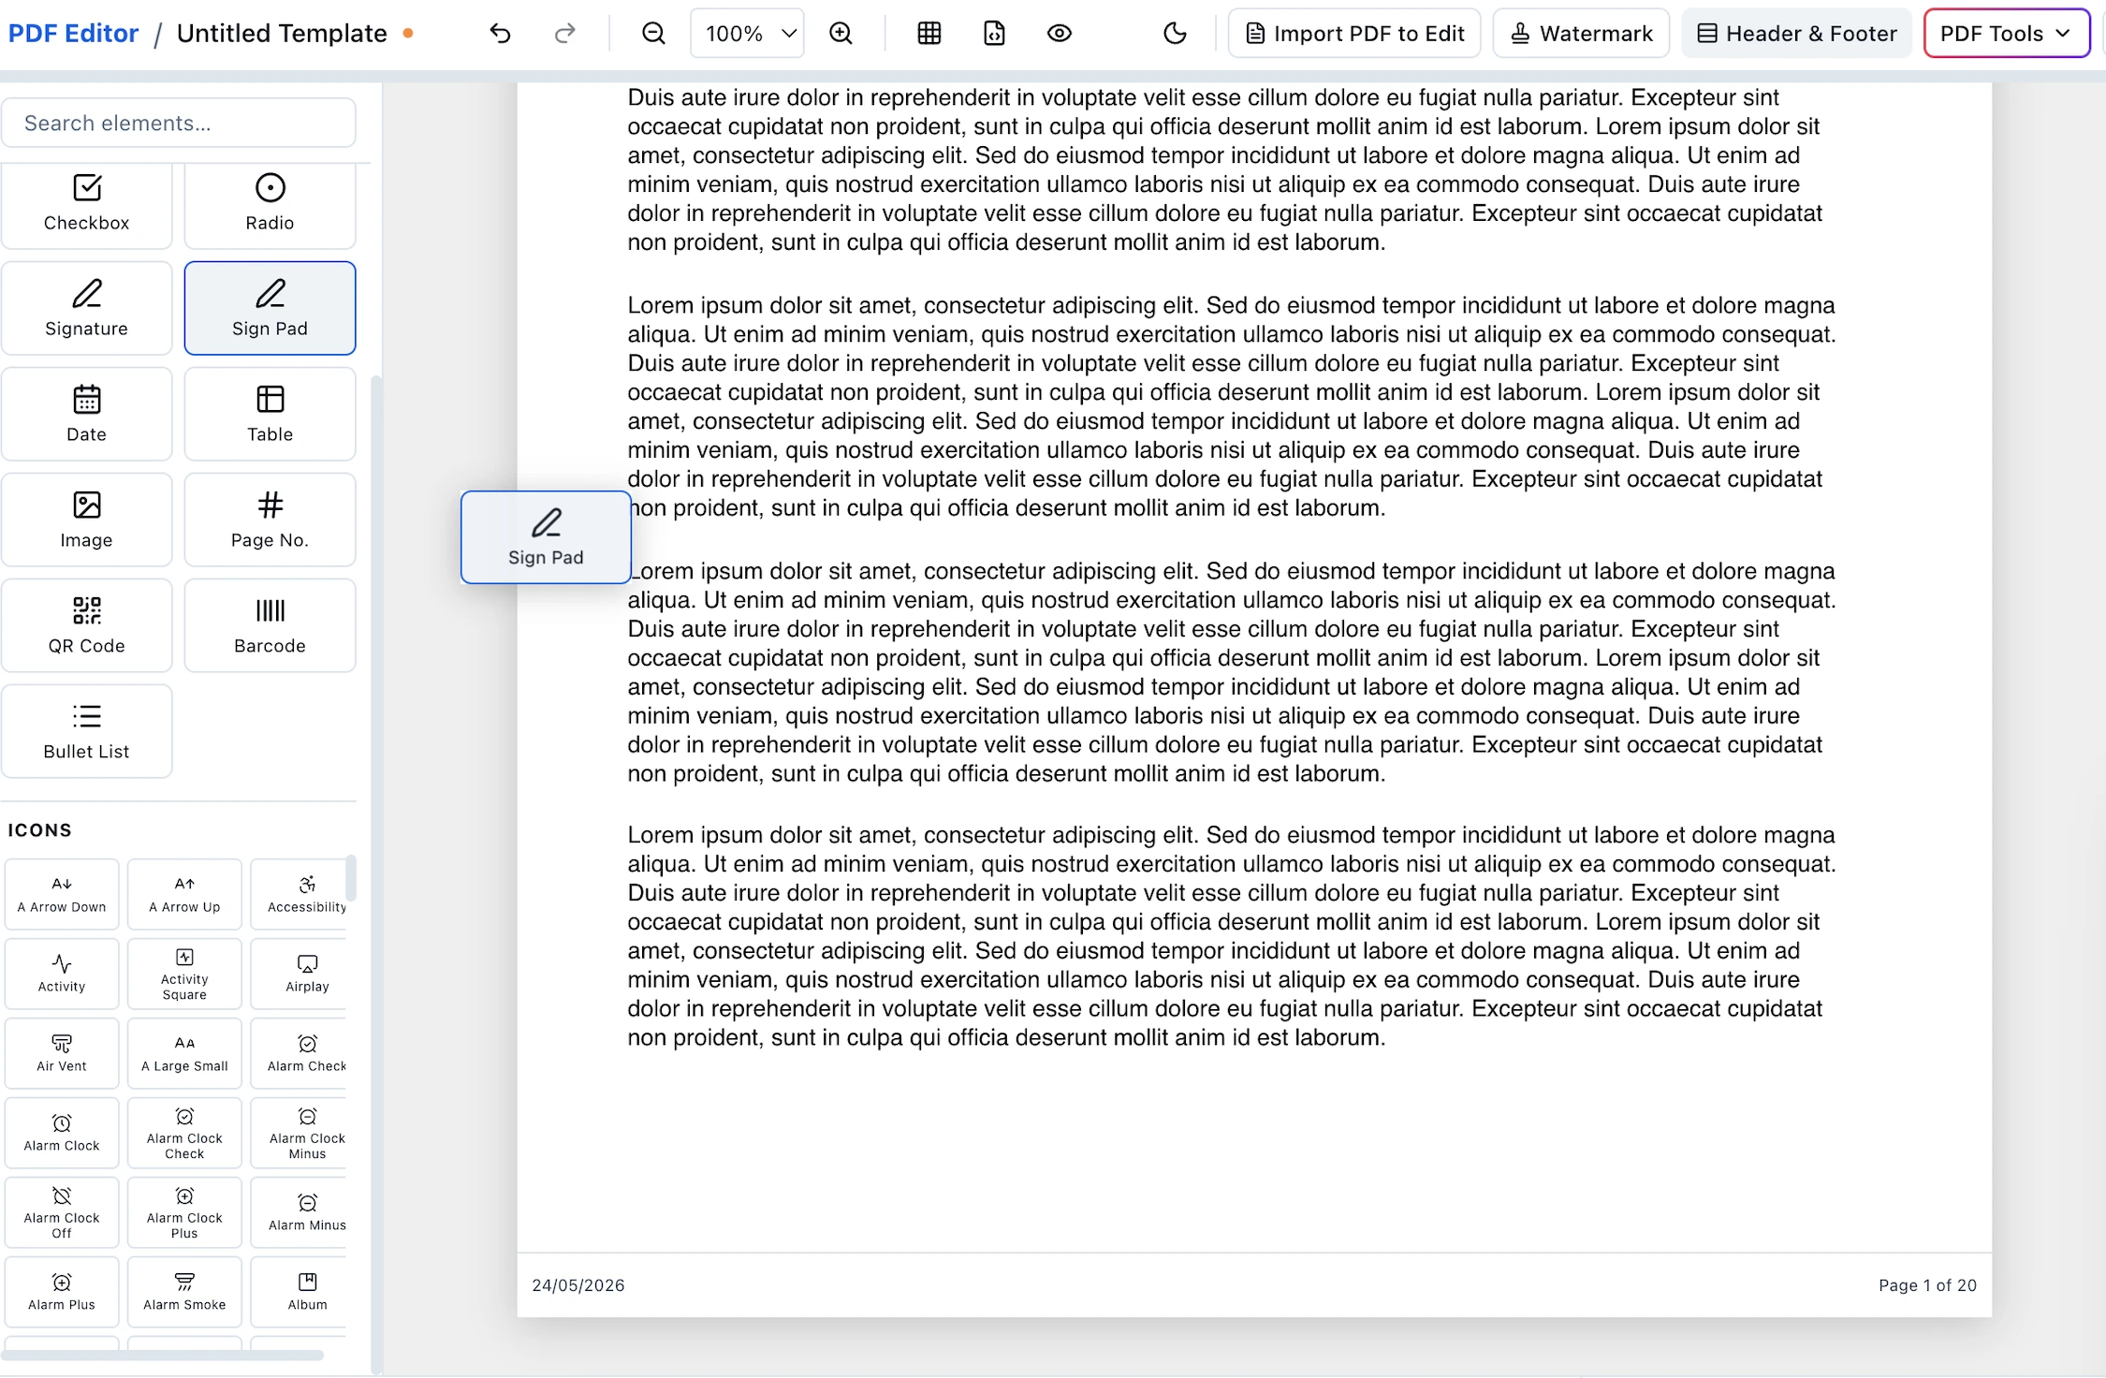Follow the PDF Editor breadcrumb link
2106x1378 pixels.
tap(73, 34)
